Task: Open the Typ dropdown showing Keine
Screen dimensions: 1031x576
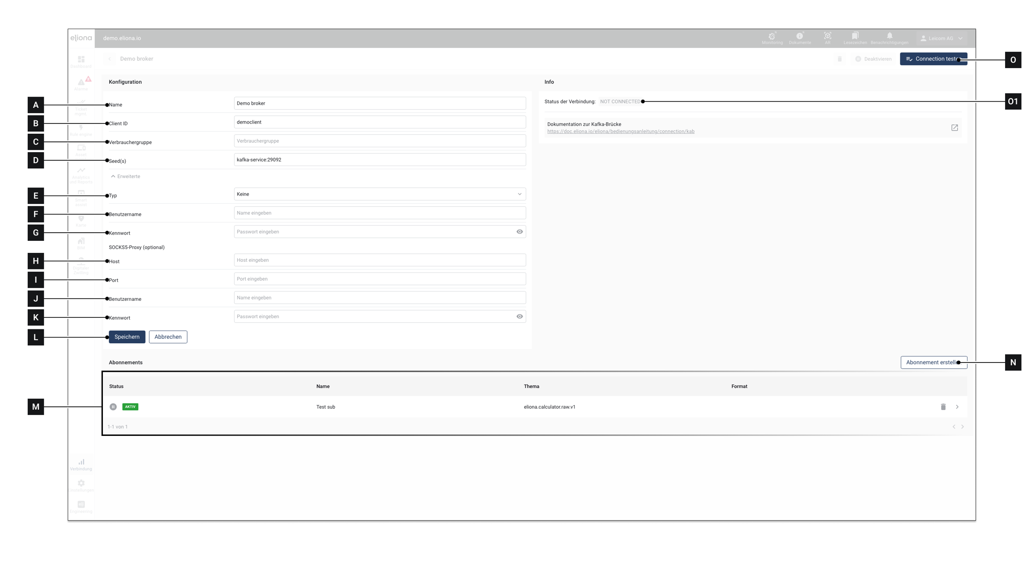Action: [x=379, y=194]
